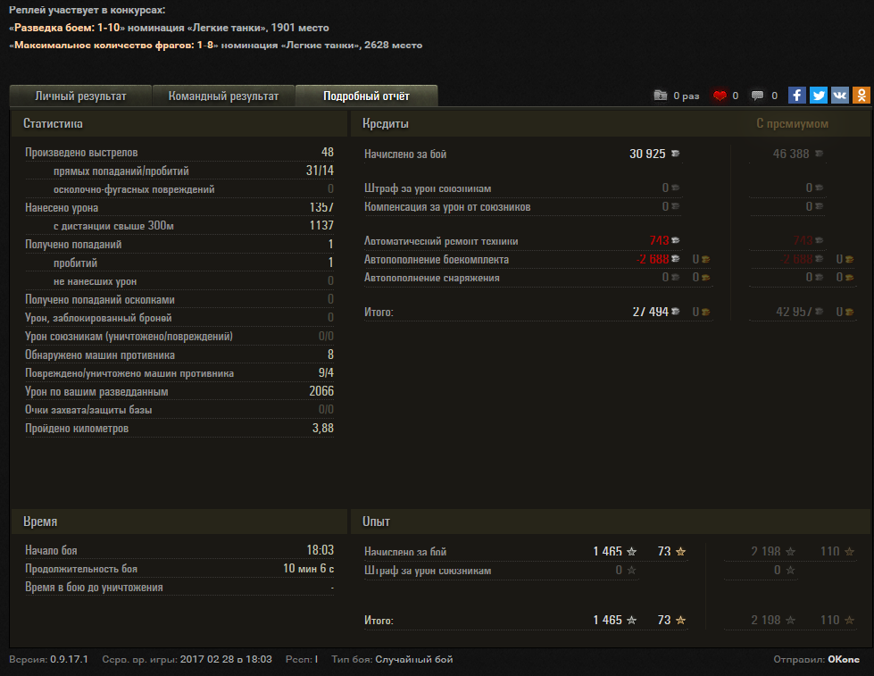Screen dimensions: 874x676
Task: Click the Статистика section header
Action: pos(53,123)
